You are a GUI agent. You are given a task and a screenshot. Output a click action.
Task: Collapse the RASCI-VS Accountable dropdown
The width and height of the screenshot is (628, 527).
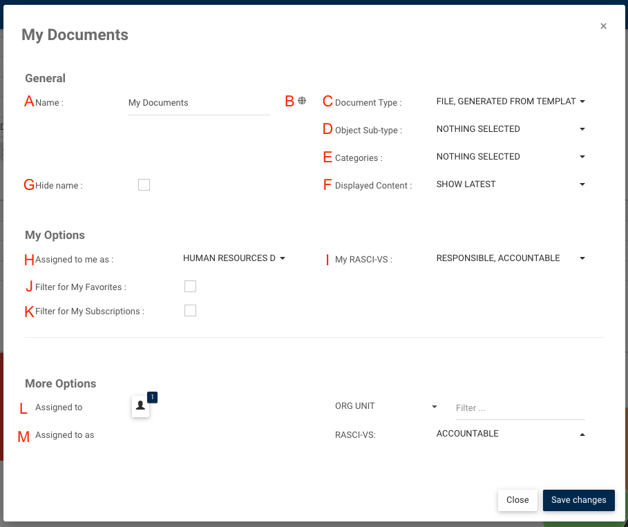coord(511,434)
